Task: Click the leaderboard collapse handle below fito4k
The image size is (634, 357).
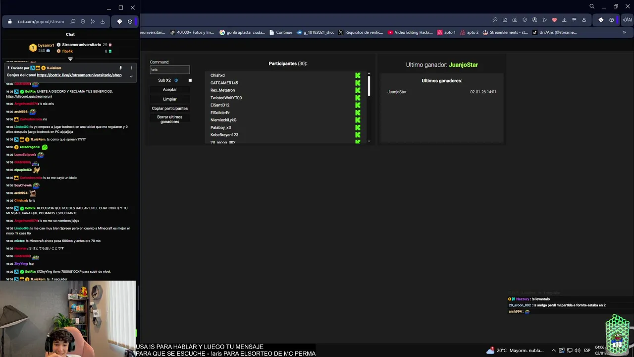Action: pyautogui.click(x=70, y=59)
